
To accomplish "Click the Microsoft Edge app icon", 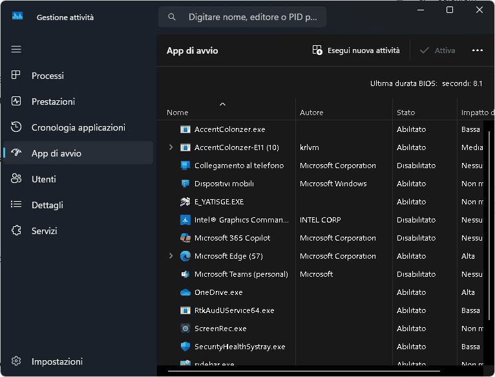I will (185, 256).
